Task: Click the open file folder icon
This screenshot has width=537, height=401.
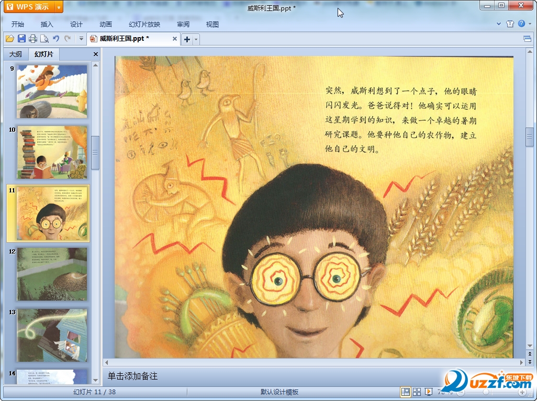Action: 10,39
